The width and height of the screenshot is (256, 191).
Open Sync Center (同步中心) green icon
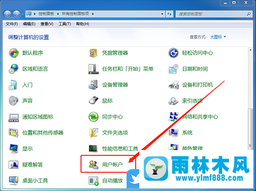[93, 117]
